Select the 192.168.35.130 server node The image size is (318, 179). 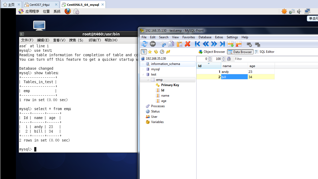coord(156,59)
